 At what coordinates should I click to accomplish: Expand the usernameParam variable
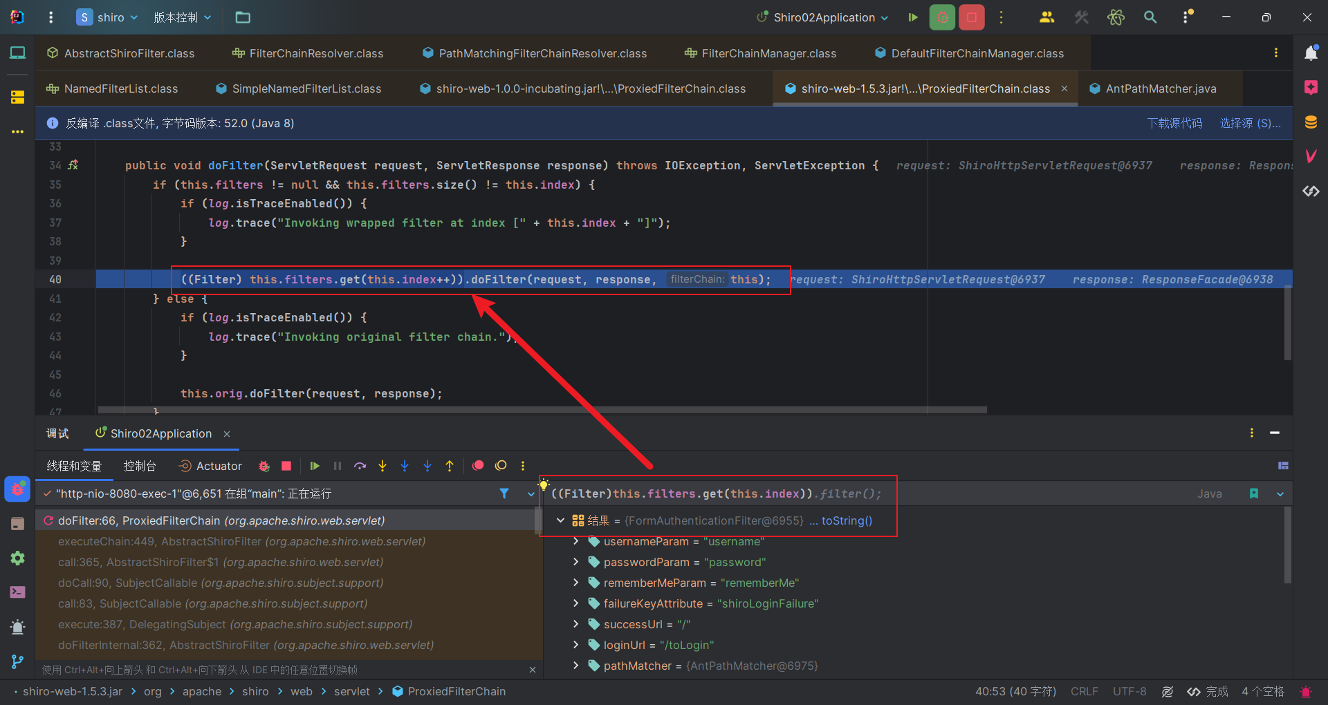(575, 541)
